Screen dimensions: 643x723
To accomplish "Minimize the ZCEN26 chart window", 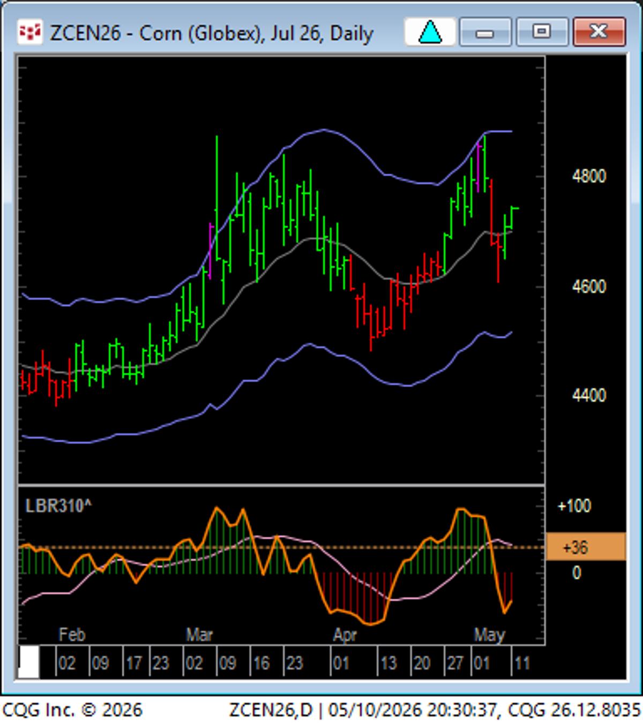I will coord(485,32).
